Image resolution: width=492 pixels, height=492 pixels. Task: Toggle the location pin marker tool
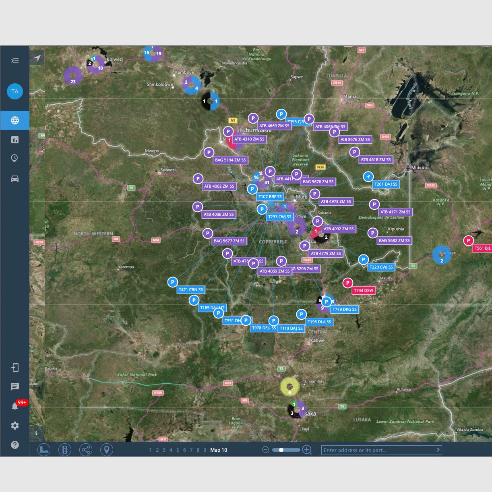pos(107,450)
